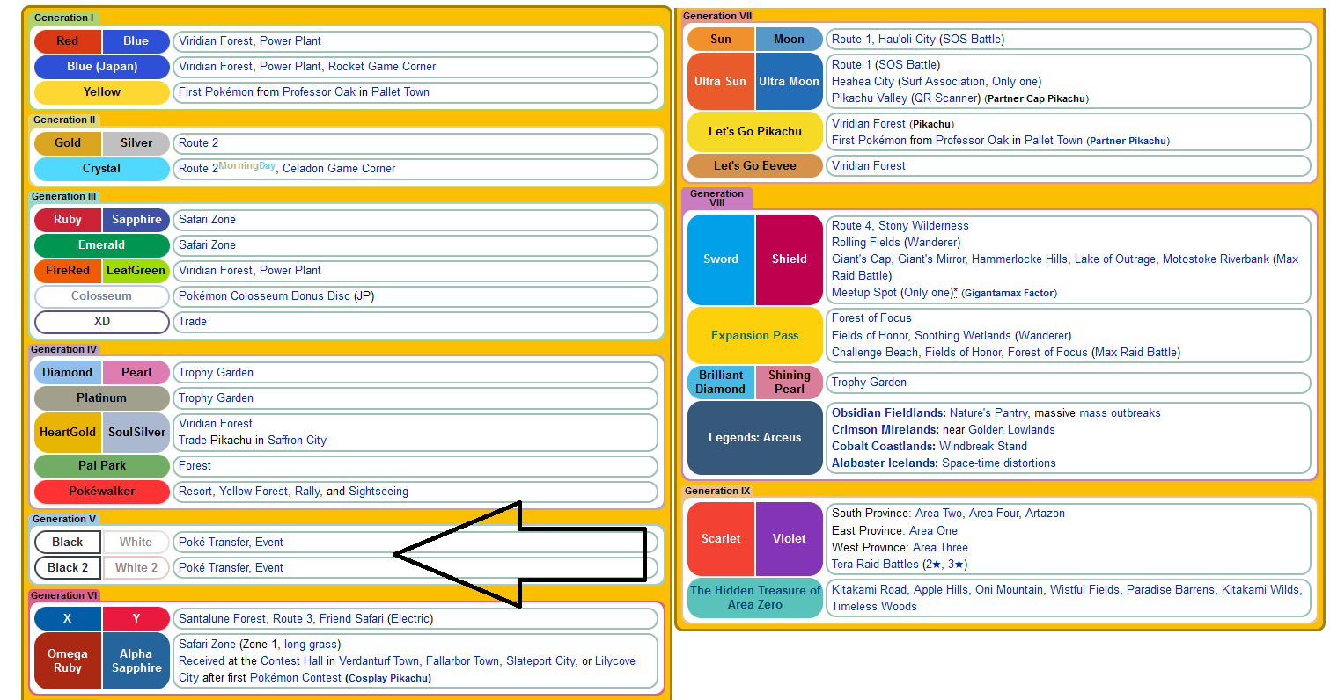The image size is (1330, 700).
Task: Open the Pearl game label
Action: point(136,373)
